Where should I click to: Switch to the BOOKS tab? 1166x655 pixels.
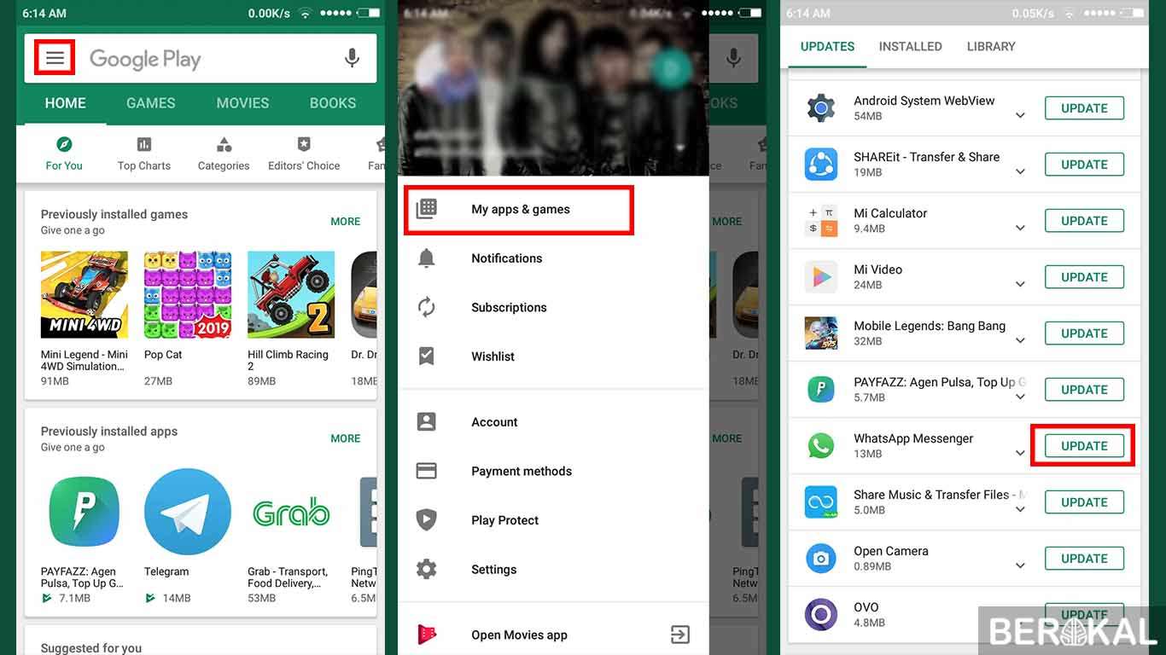333,103
